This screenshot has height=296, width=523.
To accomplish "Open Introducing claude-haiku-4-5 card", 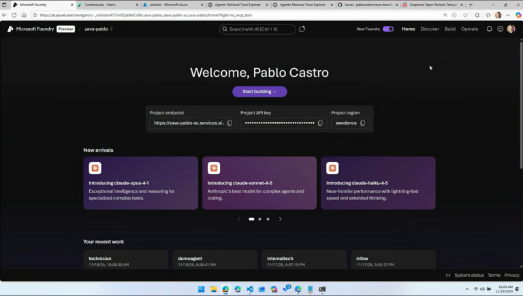I will point(378,183).
